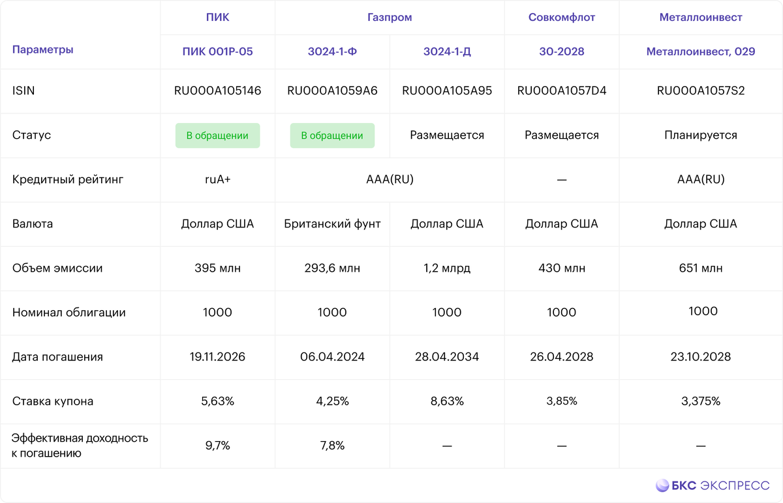Viewport: 783px width, 503px height.
Task: Select ISIN value RU000A1057D4
Action: tap(562, 91)
